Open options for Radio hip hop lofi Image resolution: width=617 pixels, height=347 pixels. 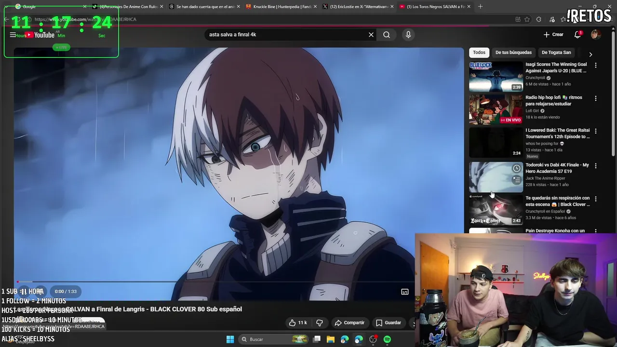[596, 98]
